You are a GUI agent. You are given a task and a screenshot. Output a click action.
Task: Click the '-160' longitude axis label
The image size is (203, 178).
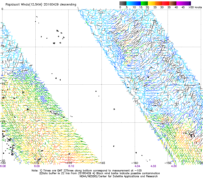tap(135, 163)
